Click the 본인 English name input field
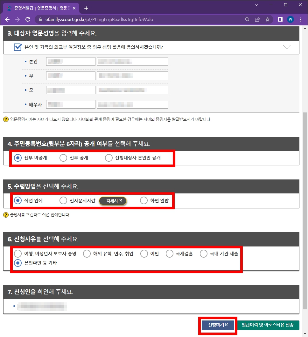This screenshot has height=337, width=308. tap(70, 61)
